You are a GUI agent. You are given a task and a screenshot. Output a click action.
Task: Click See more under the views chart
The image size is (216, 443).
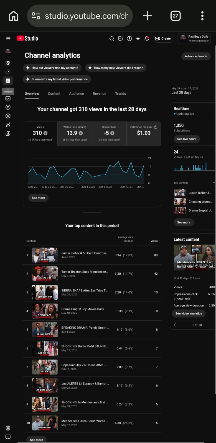point(38,198)
